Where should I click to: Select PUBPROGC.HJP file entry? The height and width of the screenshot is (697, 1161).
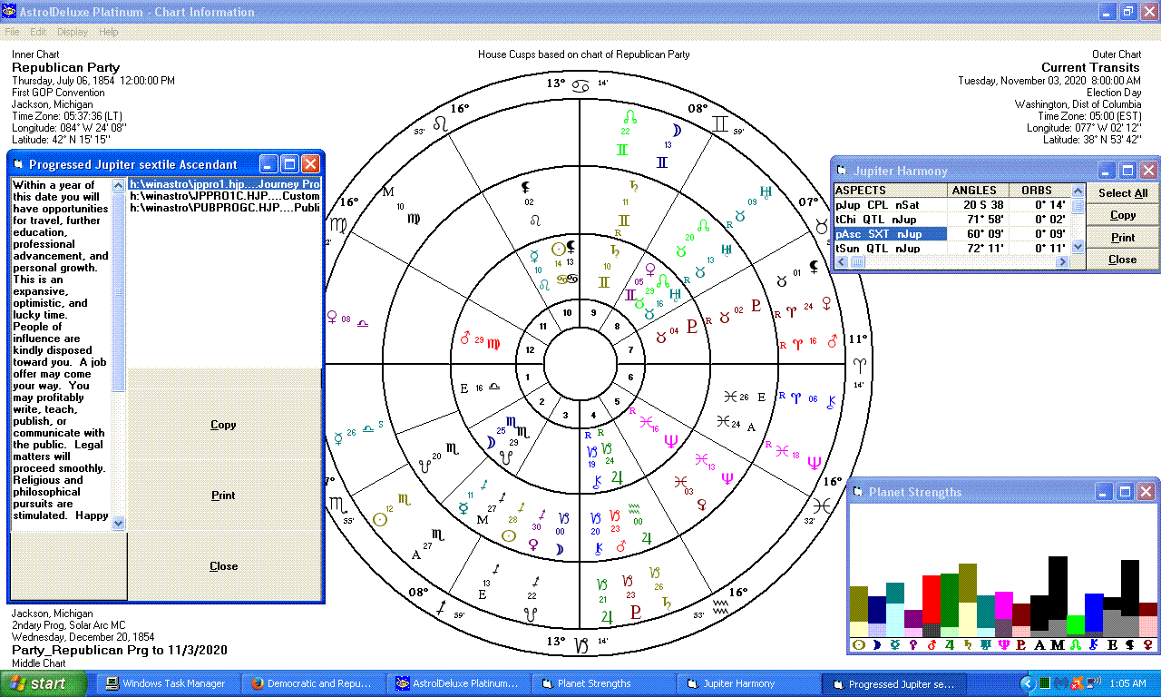click(x=224, y=208)
